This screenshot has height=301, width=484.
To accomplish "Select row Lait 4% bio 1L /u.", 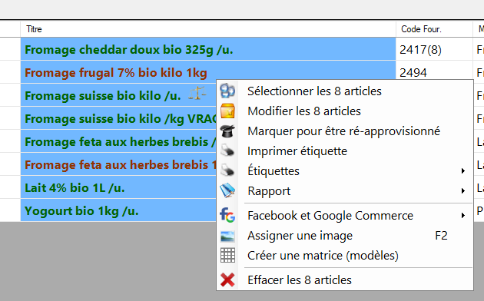I will [118, 187].
